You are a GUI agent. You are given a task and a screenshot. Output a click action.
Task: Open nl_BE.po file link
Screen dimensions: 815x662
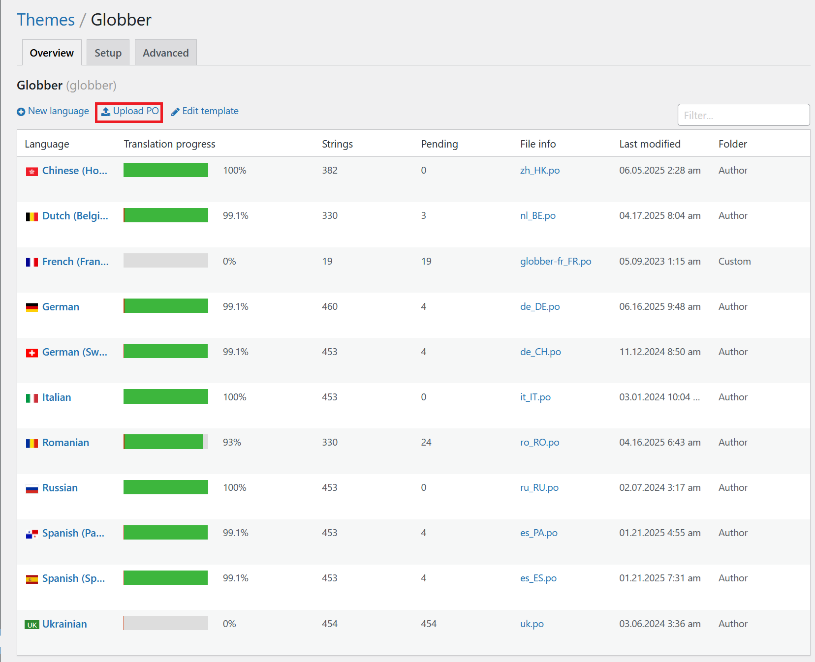pos(538,215)
